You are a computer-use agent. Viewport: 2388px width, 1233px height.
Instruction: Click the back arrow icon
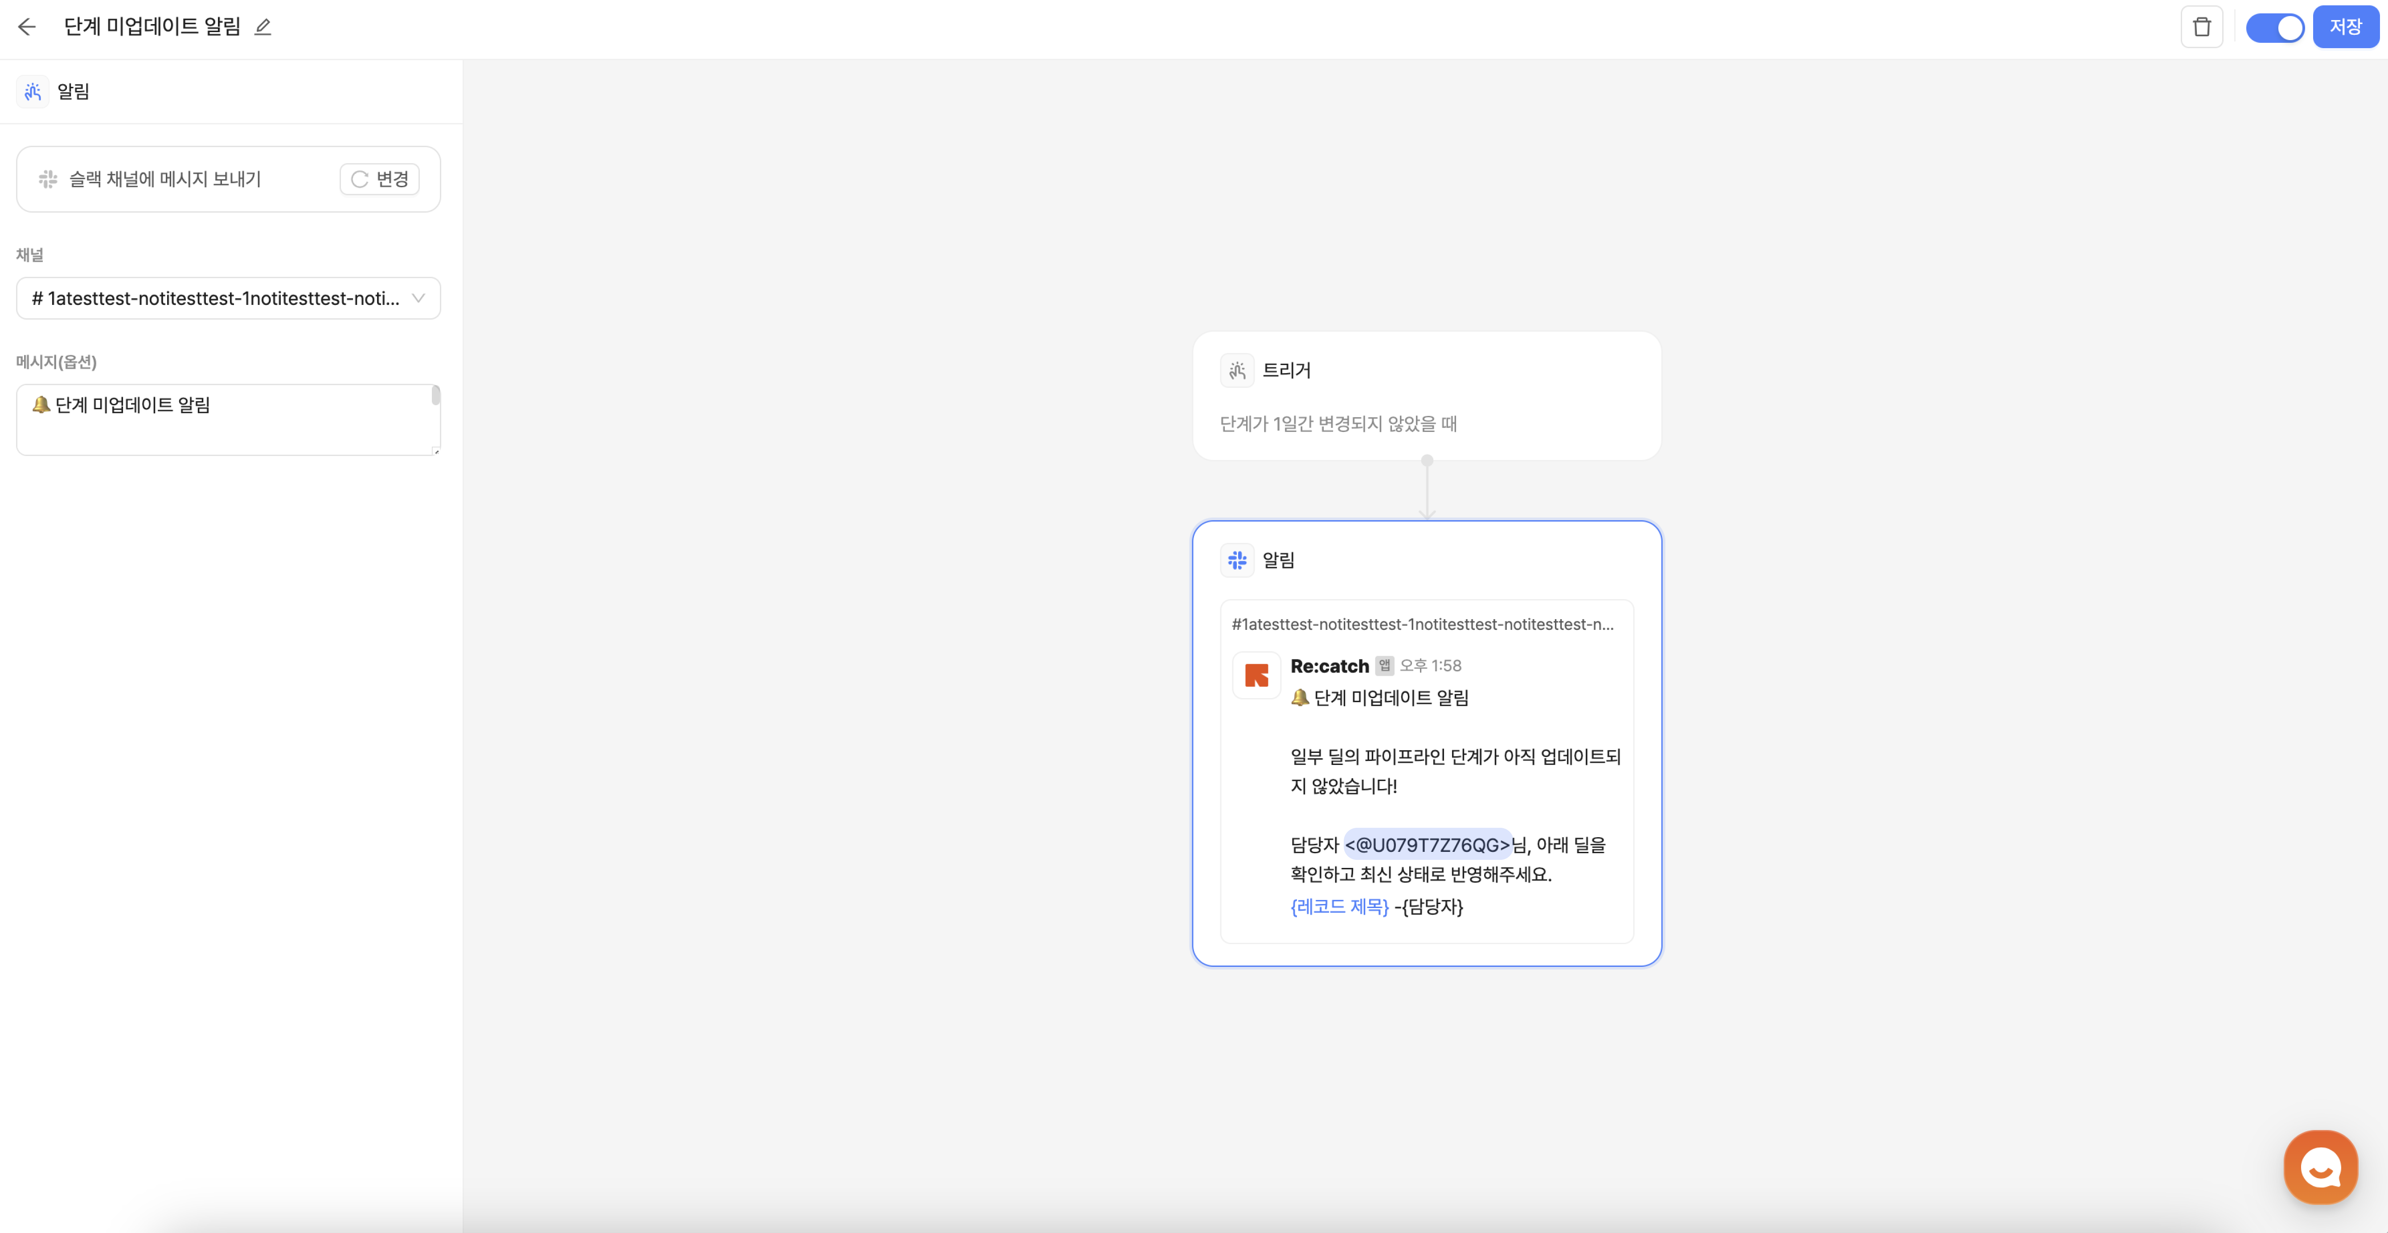[x=27, y=27]
